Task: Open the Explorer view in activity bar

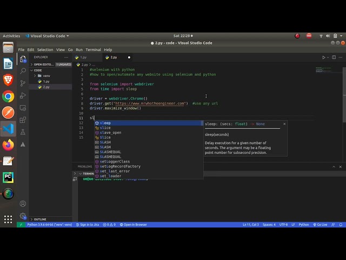Action: [23, 59]
